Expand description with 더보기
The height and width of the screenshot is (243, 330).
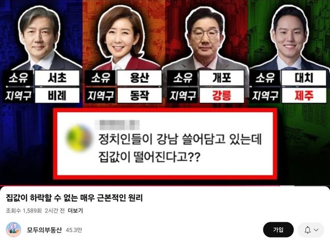[75, 210]
